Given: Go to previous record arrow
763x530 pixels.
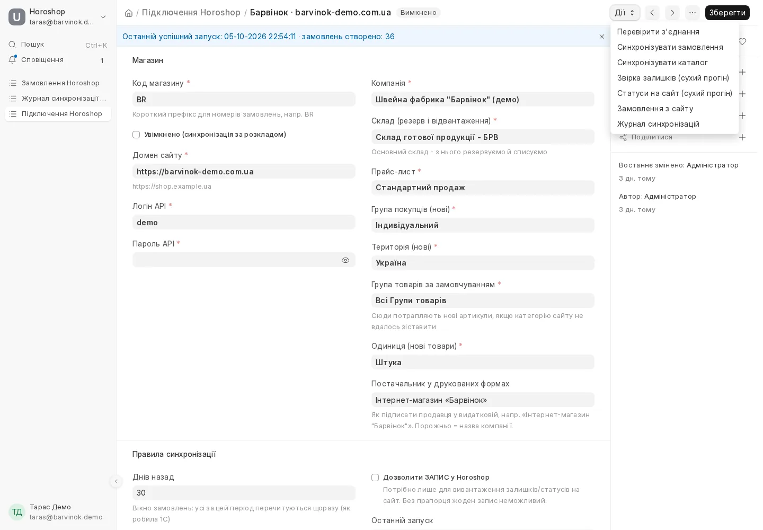Looking at the screenshot, I should [x=652, y=13].
